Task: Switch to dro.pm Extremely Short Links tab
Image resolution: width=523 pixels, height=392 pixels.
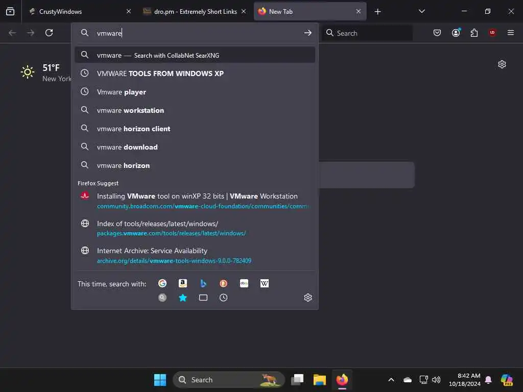Action: tap(195, 11)
